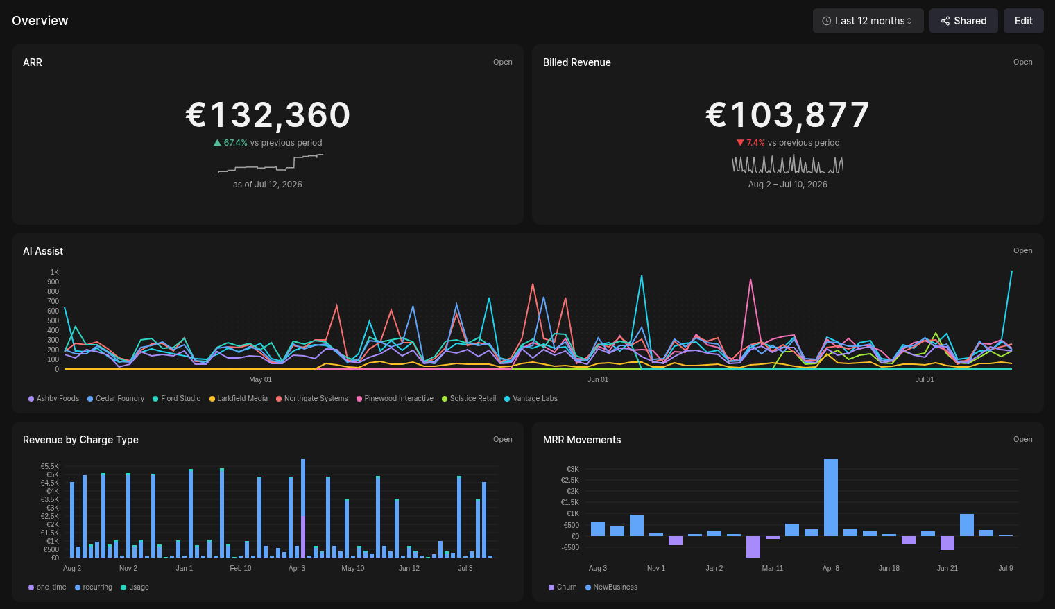Click the Jun 01 axis label in AI Assist

click(598, 379)
